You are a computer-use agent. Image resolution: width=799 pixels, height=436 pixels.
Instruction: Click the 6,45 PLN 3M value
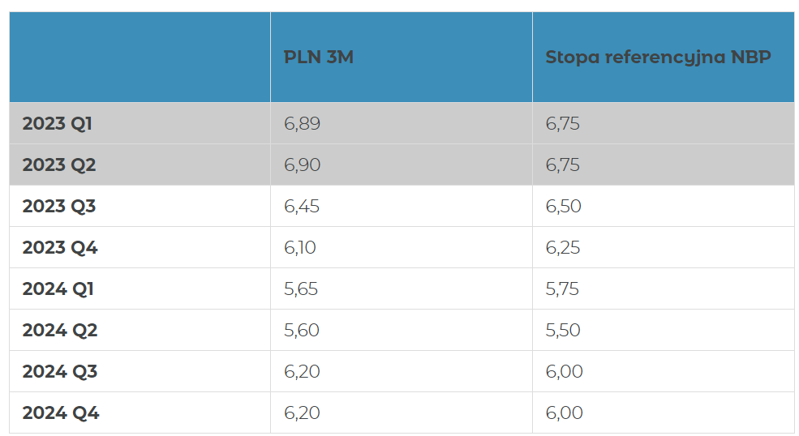coord(302,207)
